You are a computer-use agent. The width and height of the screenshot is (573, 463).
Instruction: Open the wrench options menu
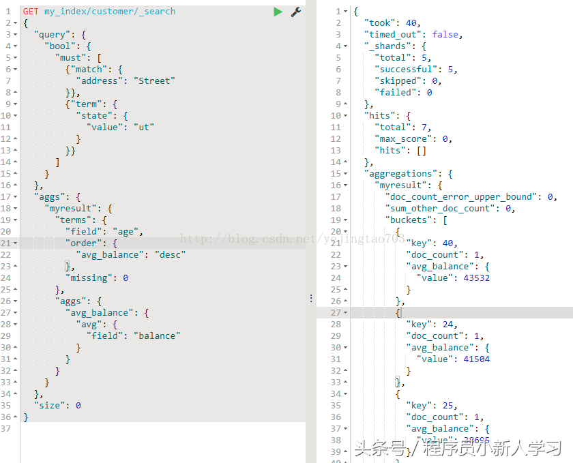(x=296, y=12)
